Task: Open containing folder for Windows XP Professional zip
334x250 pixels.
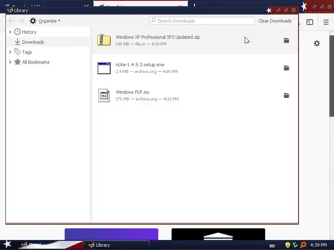Action: point(286,40)
